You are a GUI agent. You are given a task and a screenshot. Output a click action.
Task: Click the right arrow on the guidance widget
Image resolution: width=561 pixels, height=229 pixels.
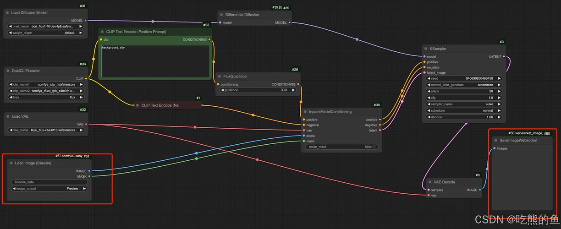coord(293,90)
